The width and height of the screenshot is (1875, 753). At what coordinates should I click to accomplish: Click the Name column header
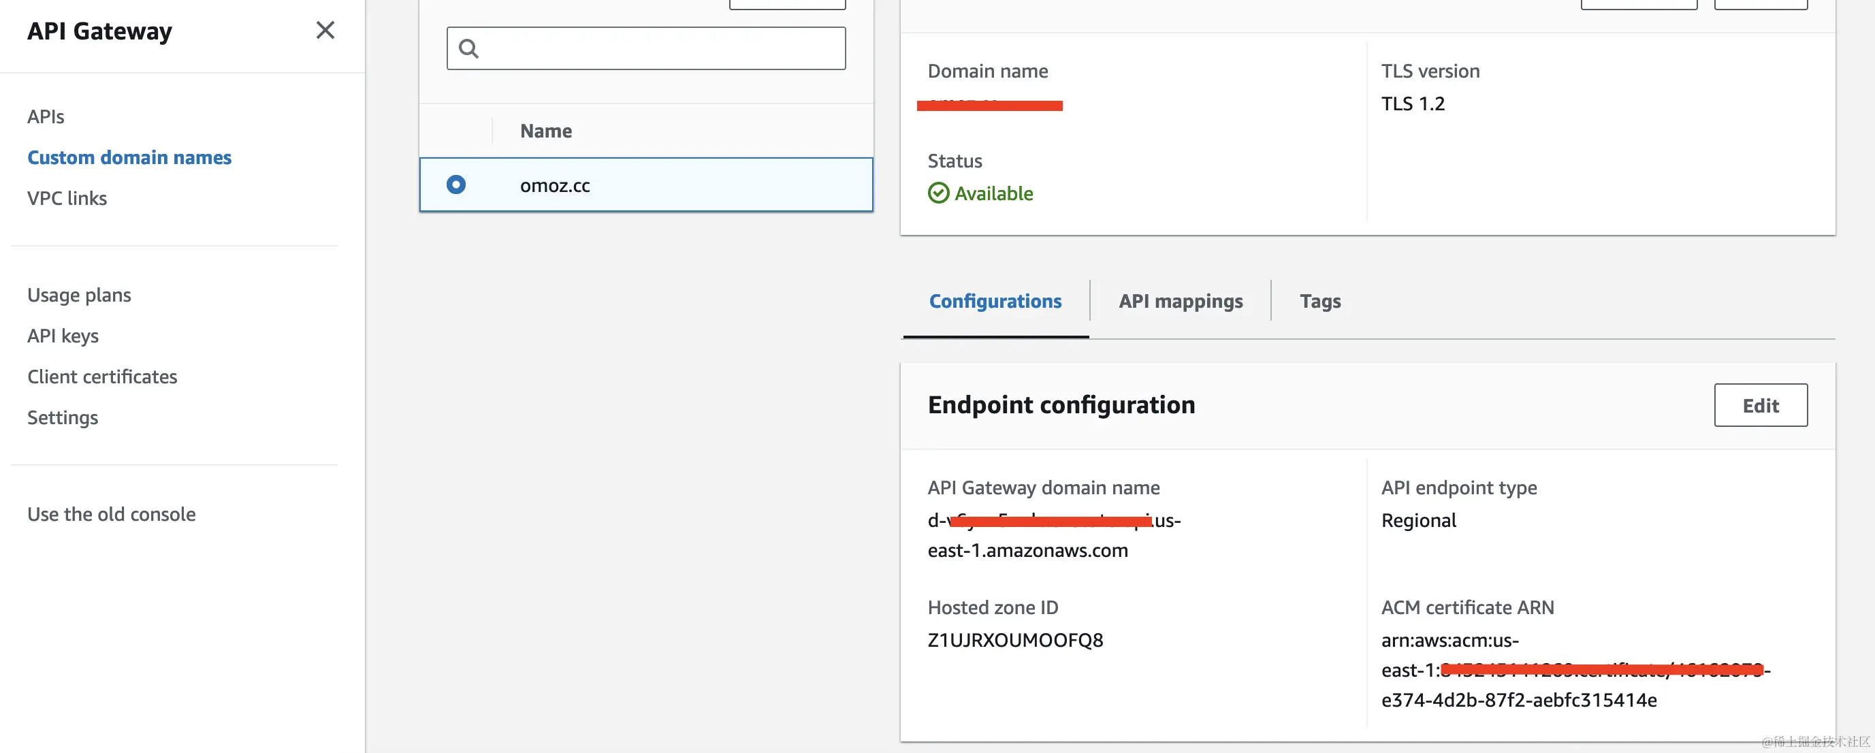pyautogui.click(x=546, y=131)
